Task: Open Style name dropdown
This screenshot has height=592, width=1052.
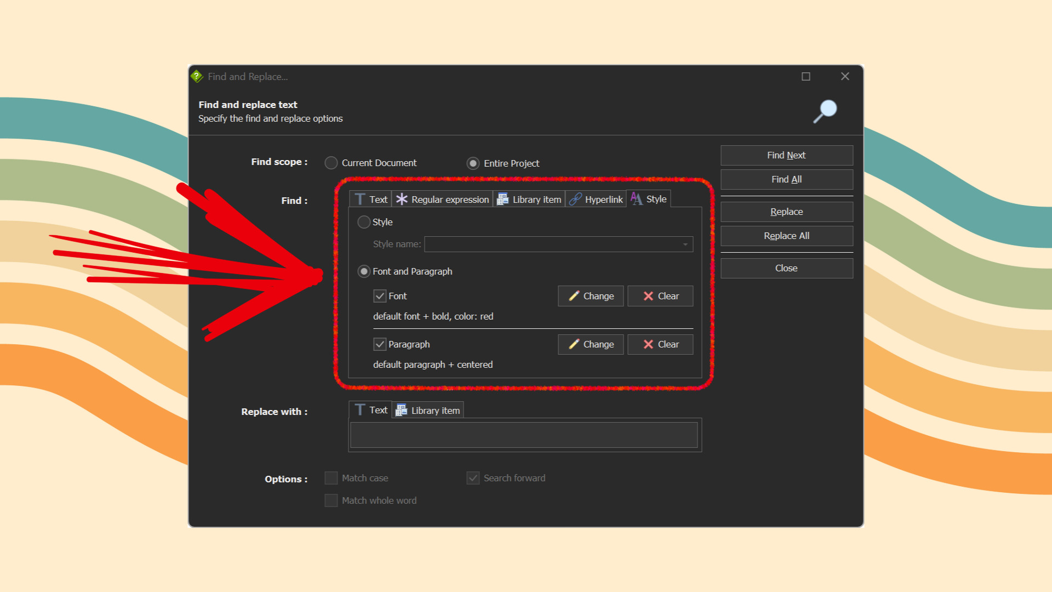Action: coord(685,244)
